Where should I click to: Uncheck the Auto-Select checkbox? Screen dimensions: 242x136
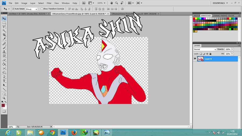pyautogui.click(x=13, y=9)
